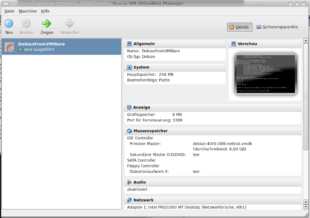Click the 'Diskettenlaufwerk 0:' label
Screen dimensions: 310x218
click(x=149, y=172)
